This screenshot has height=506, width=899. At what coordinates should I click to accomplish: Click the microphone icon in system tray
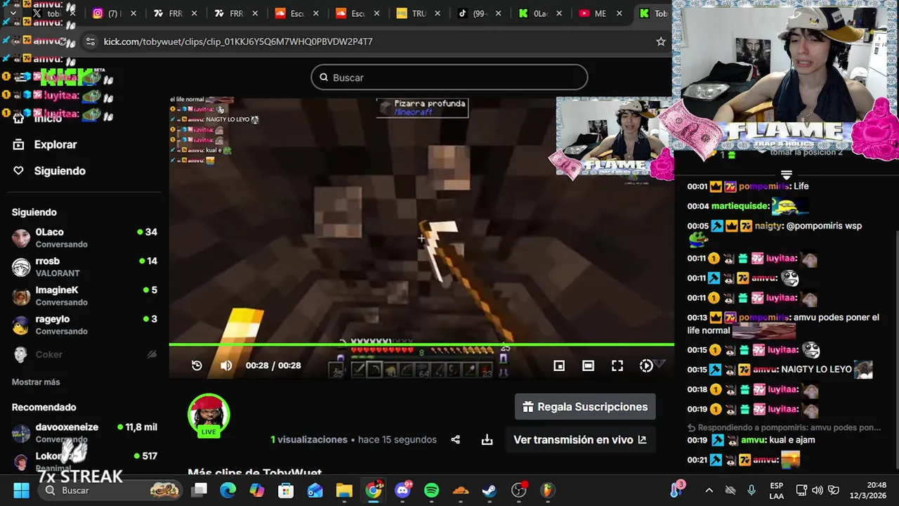752,491
